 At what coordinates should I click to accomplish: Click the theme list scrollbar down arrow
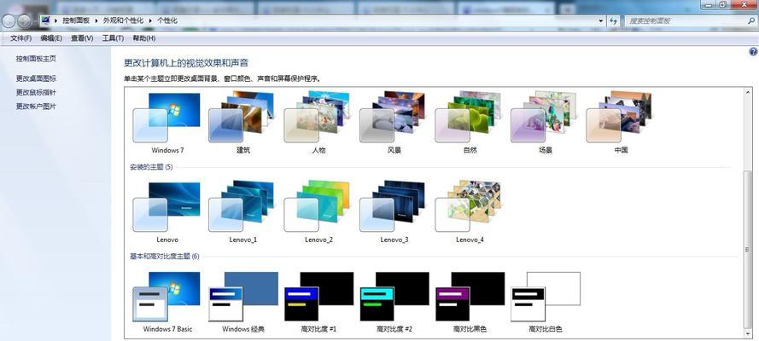(748, 333)
